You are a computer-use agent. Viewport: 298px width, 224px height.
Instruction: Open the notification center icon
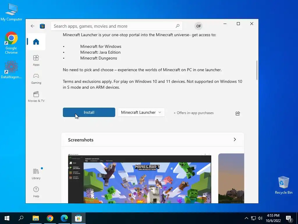pos(290,218)
